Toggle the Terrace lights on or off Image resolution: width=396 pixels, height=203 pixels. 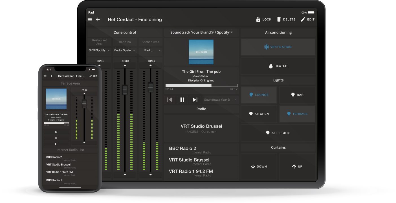point(297,114)
